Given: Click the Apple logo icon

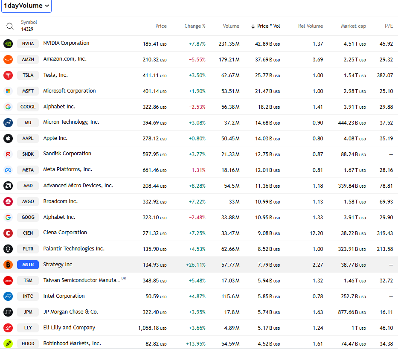Looking at the screenshot, I should (8, 138).
